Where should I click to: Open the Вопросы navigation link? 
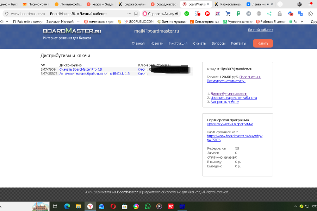[218, 43]
